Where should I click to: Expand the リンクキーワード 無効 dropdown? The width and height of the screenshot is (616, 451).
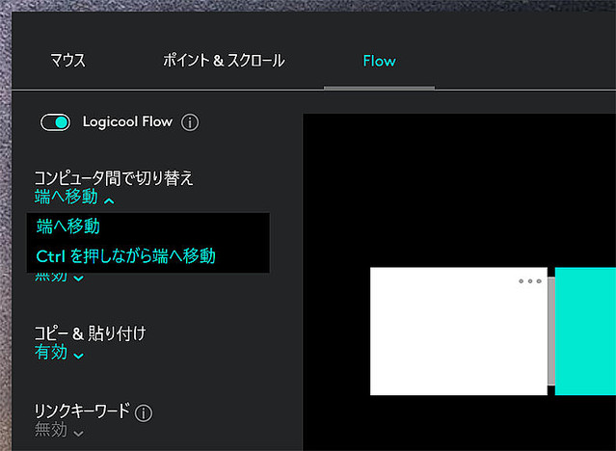[x=59, y=430]
